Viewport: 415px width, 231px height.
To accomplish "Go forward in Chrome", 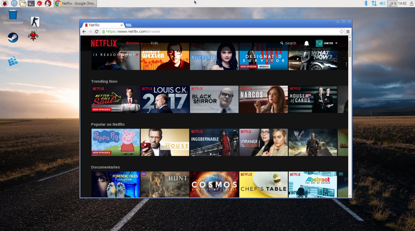I will [x=90, y=32].
